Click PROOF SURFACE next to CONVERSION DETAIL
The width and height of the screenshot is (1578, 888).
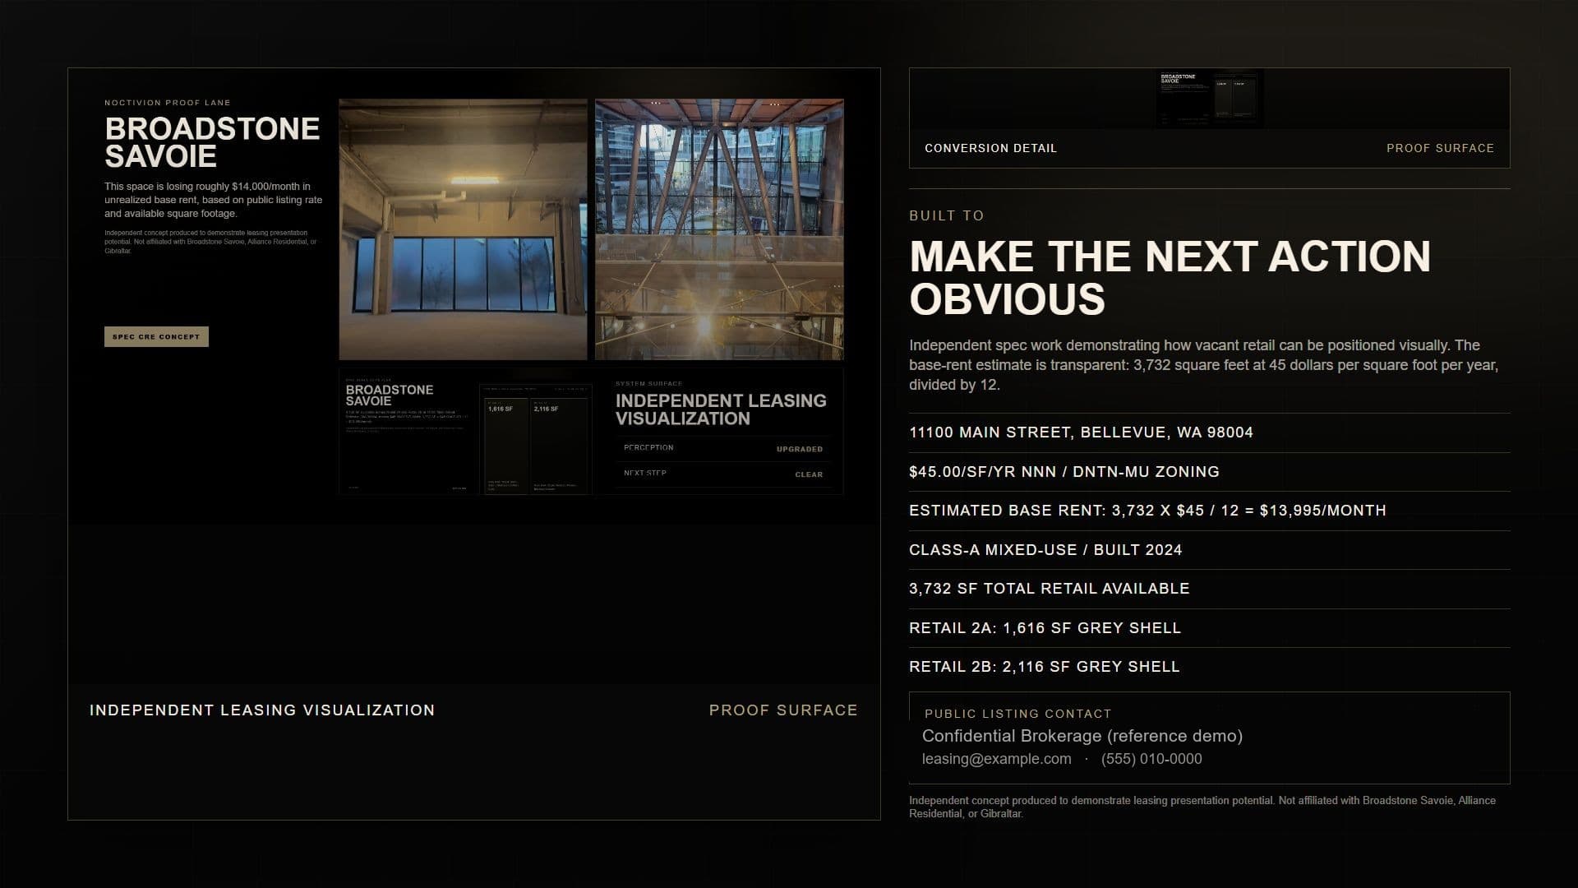pyautogui.click(x=1440, y=148)
